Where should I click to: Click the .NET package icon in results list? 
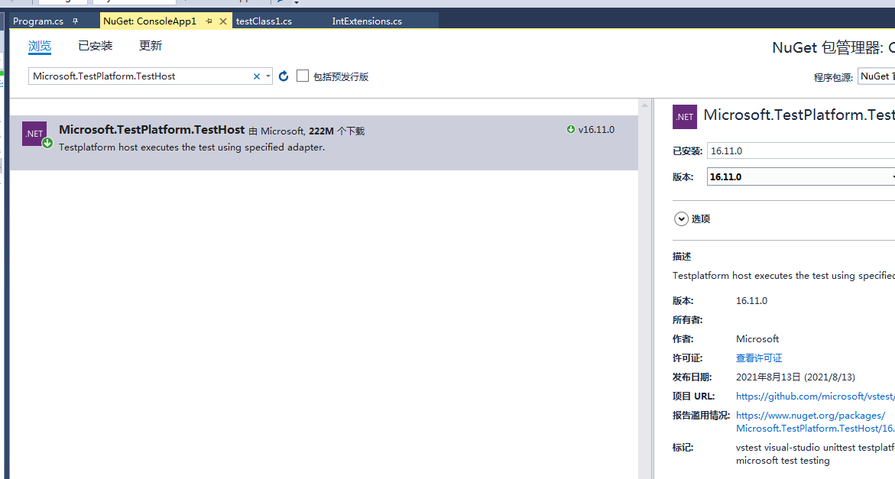pos(34,134)
